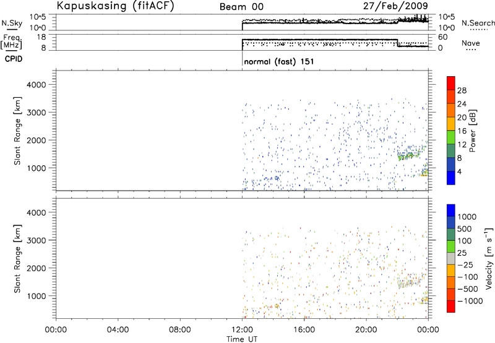Click the '16:00' time axis tick label
The width and height of the screenshot is (495, 343).
(304, 330)
